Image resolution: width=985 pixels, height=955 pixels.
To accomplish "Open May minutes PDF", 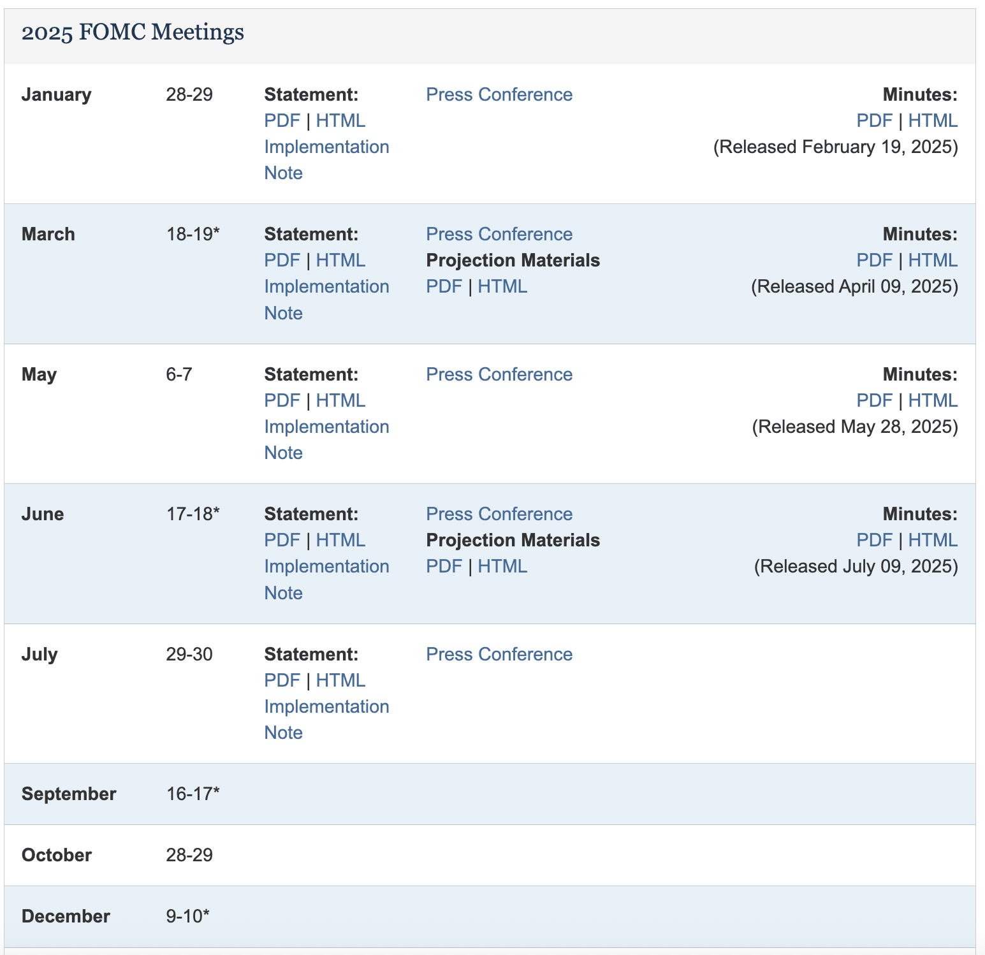I will [x=874, y=400].
